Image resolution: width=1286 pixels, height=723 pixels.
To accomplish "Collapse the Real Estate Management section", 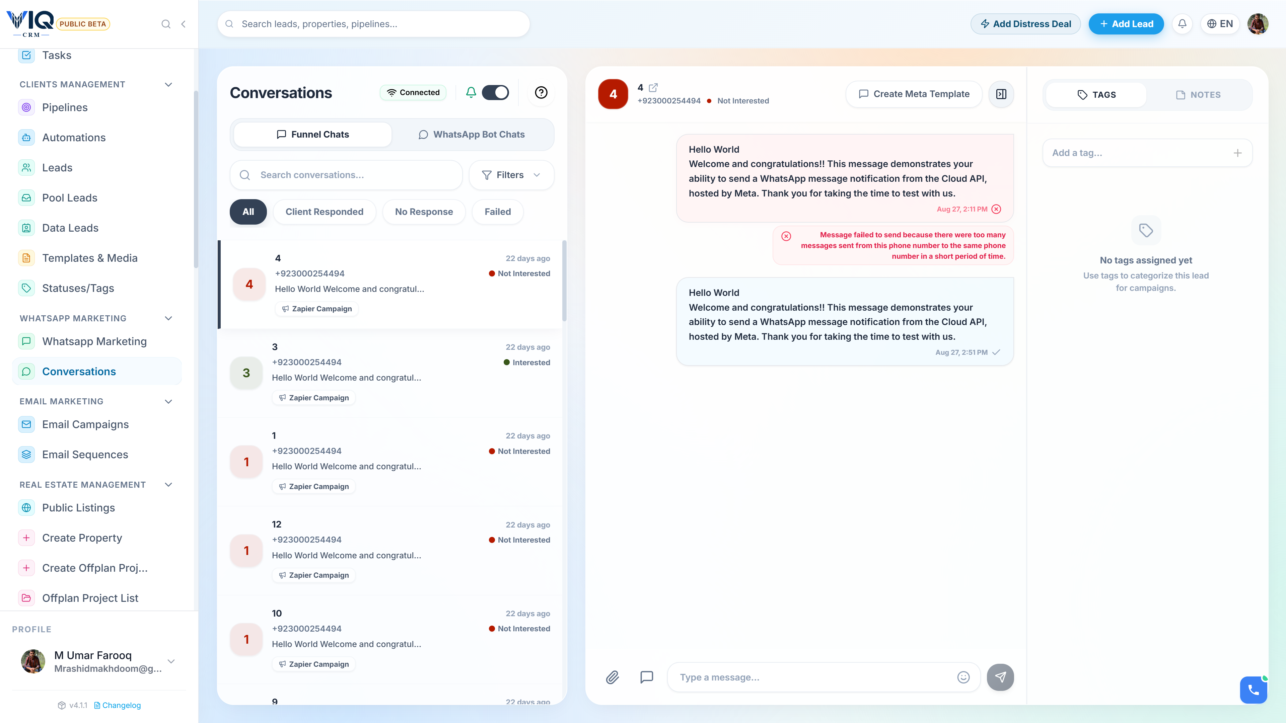I will [x=169, y=484].
